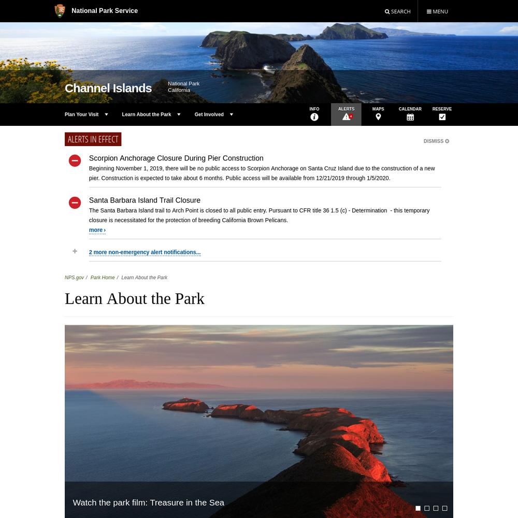Image resolution: width=518 pixels, height=518 pixels.
Task: Follow the more link under Trail Closure
Action: [x=97, y=230]
